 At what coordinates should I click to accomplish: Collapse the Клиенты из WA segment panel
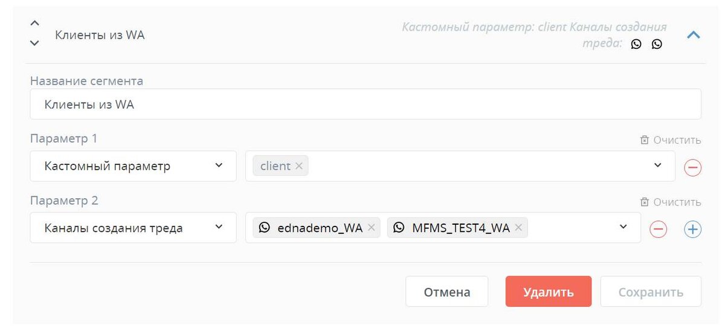694,35
